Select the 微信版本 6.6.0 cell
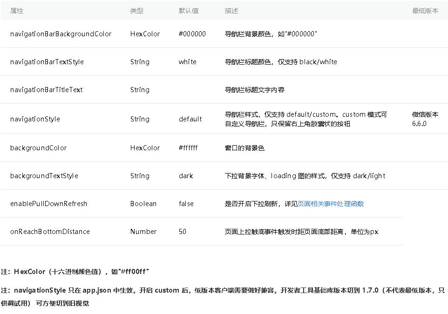This screenshot has height=314, width=448. (x=425, y=119)
